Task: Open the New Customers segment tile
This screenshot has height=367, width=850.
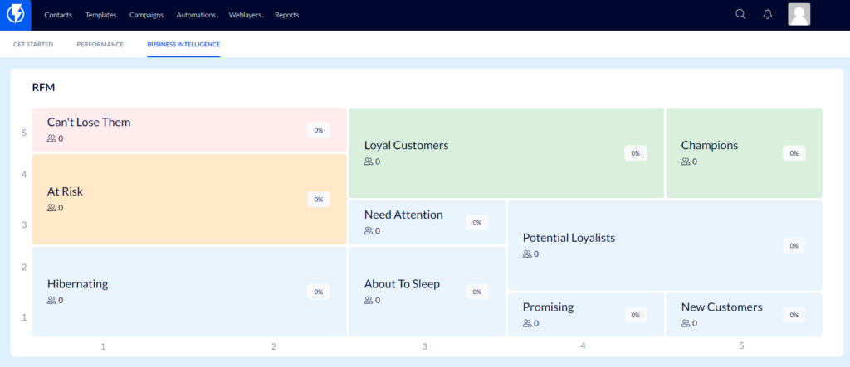Action: click(x=745, y=315)
